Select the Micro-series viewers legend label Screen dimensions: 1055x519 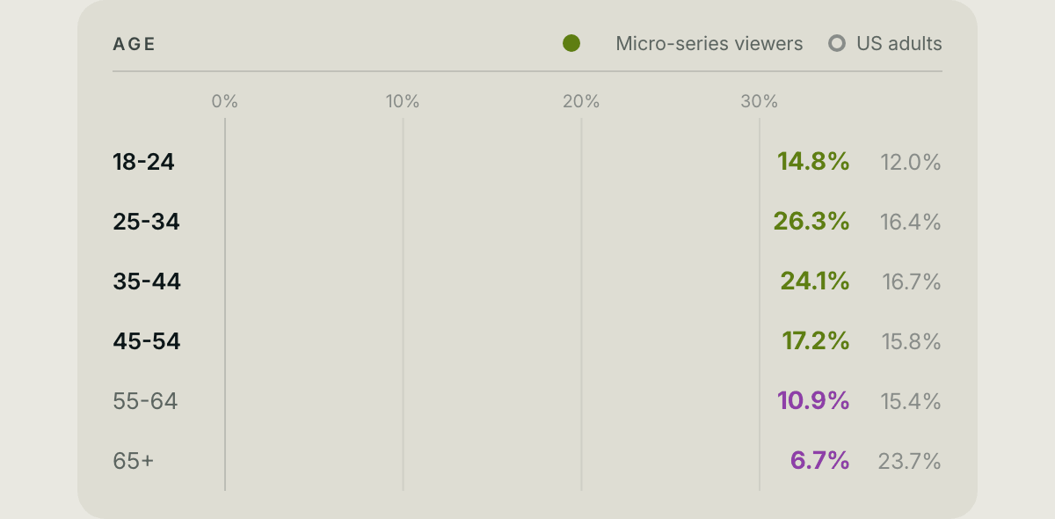point(709,43)
